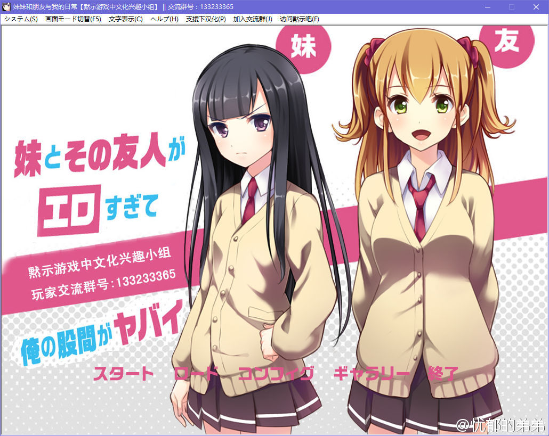Open the 访问默示吧(F) menu item
Screen dimensions: 549x436
(300, 19)
